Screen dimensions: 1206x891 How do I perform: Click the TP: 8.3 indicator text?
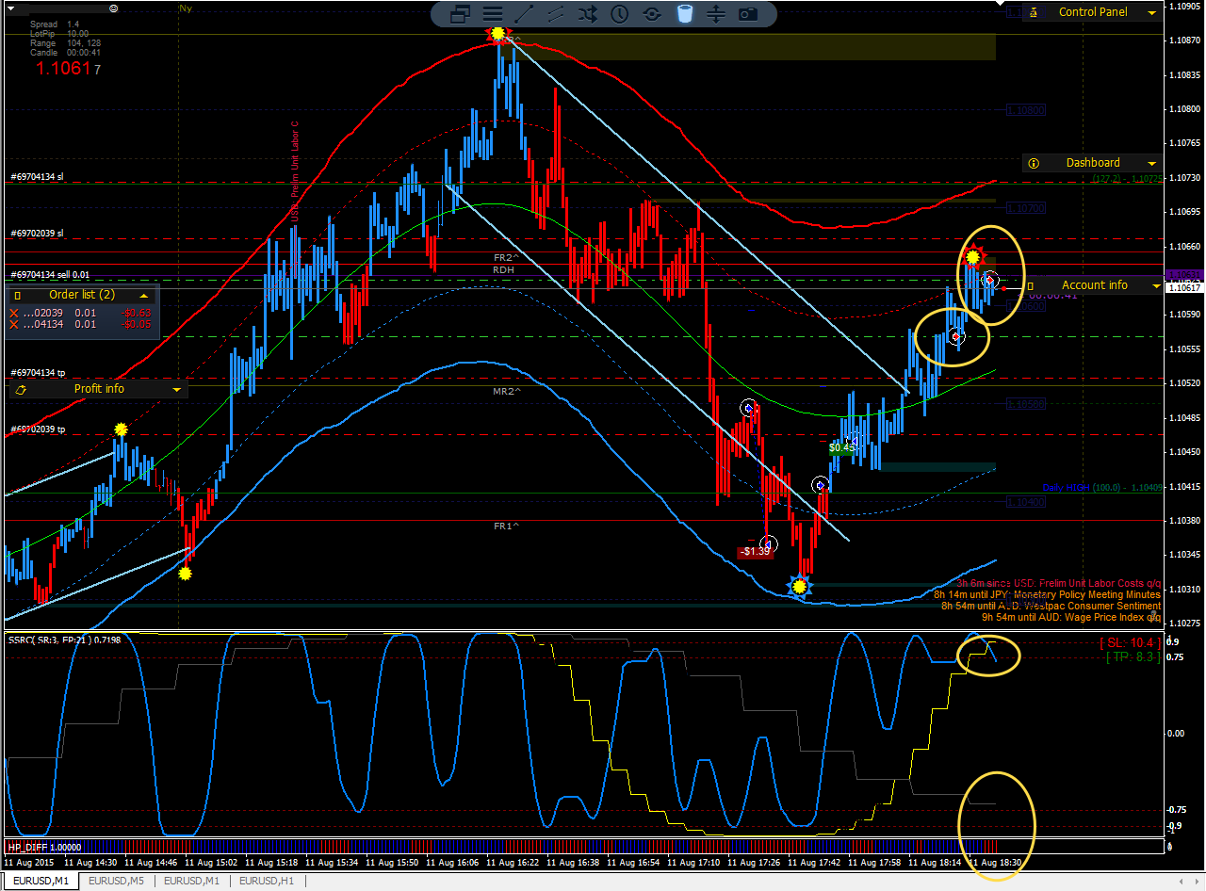tap(1133, 656)
